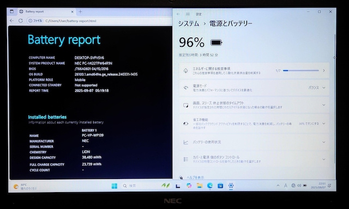The image size is (349, 209).
Task: Launch File Explorer from the taskbar
Action: 200,186
